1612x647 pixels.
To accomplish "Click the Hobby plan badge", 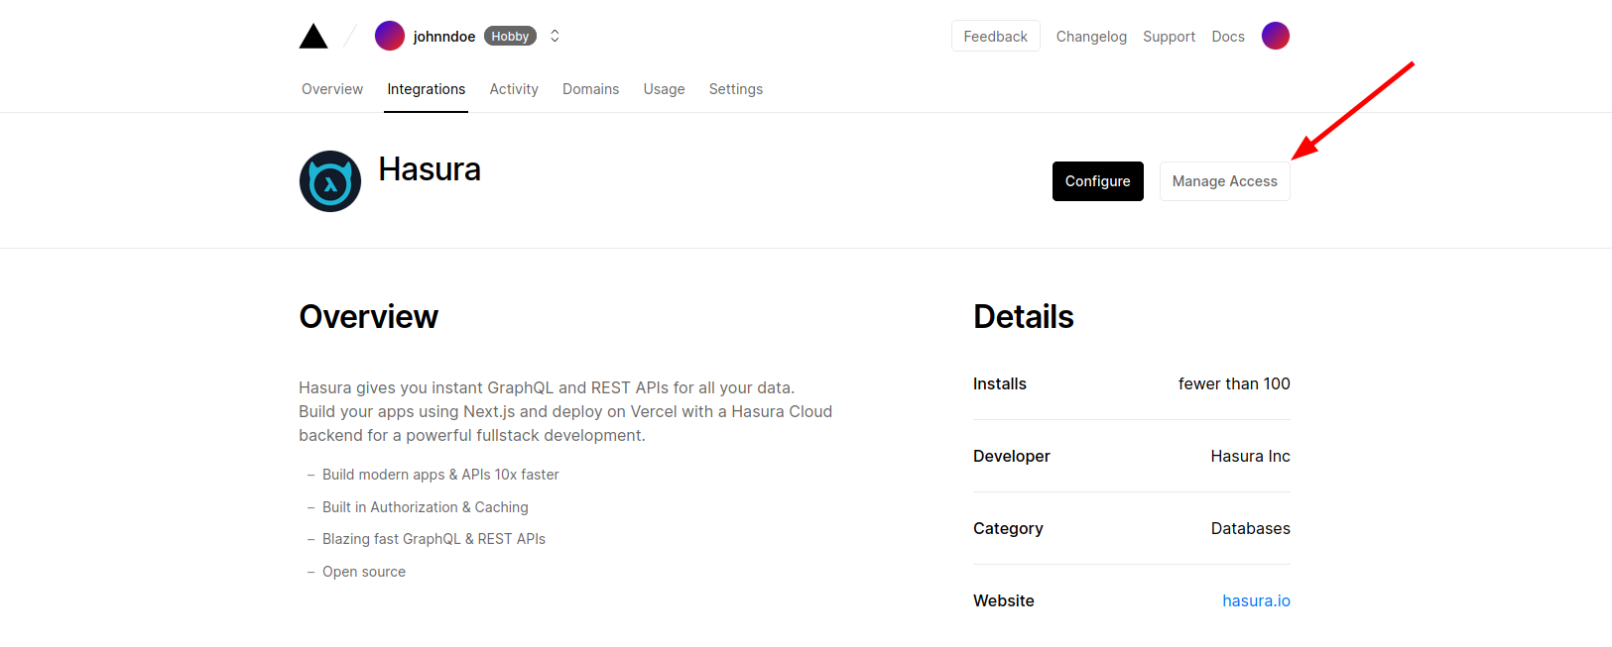I will (510, 37).
